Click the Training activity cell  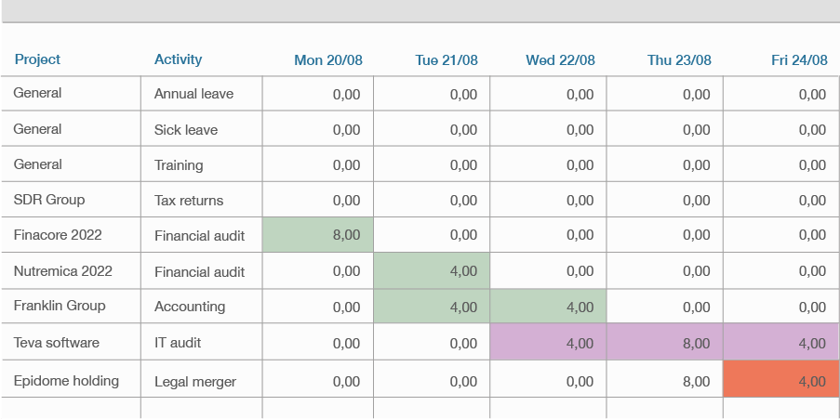click(202, 164)
